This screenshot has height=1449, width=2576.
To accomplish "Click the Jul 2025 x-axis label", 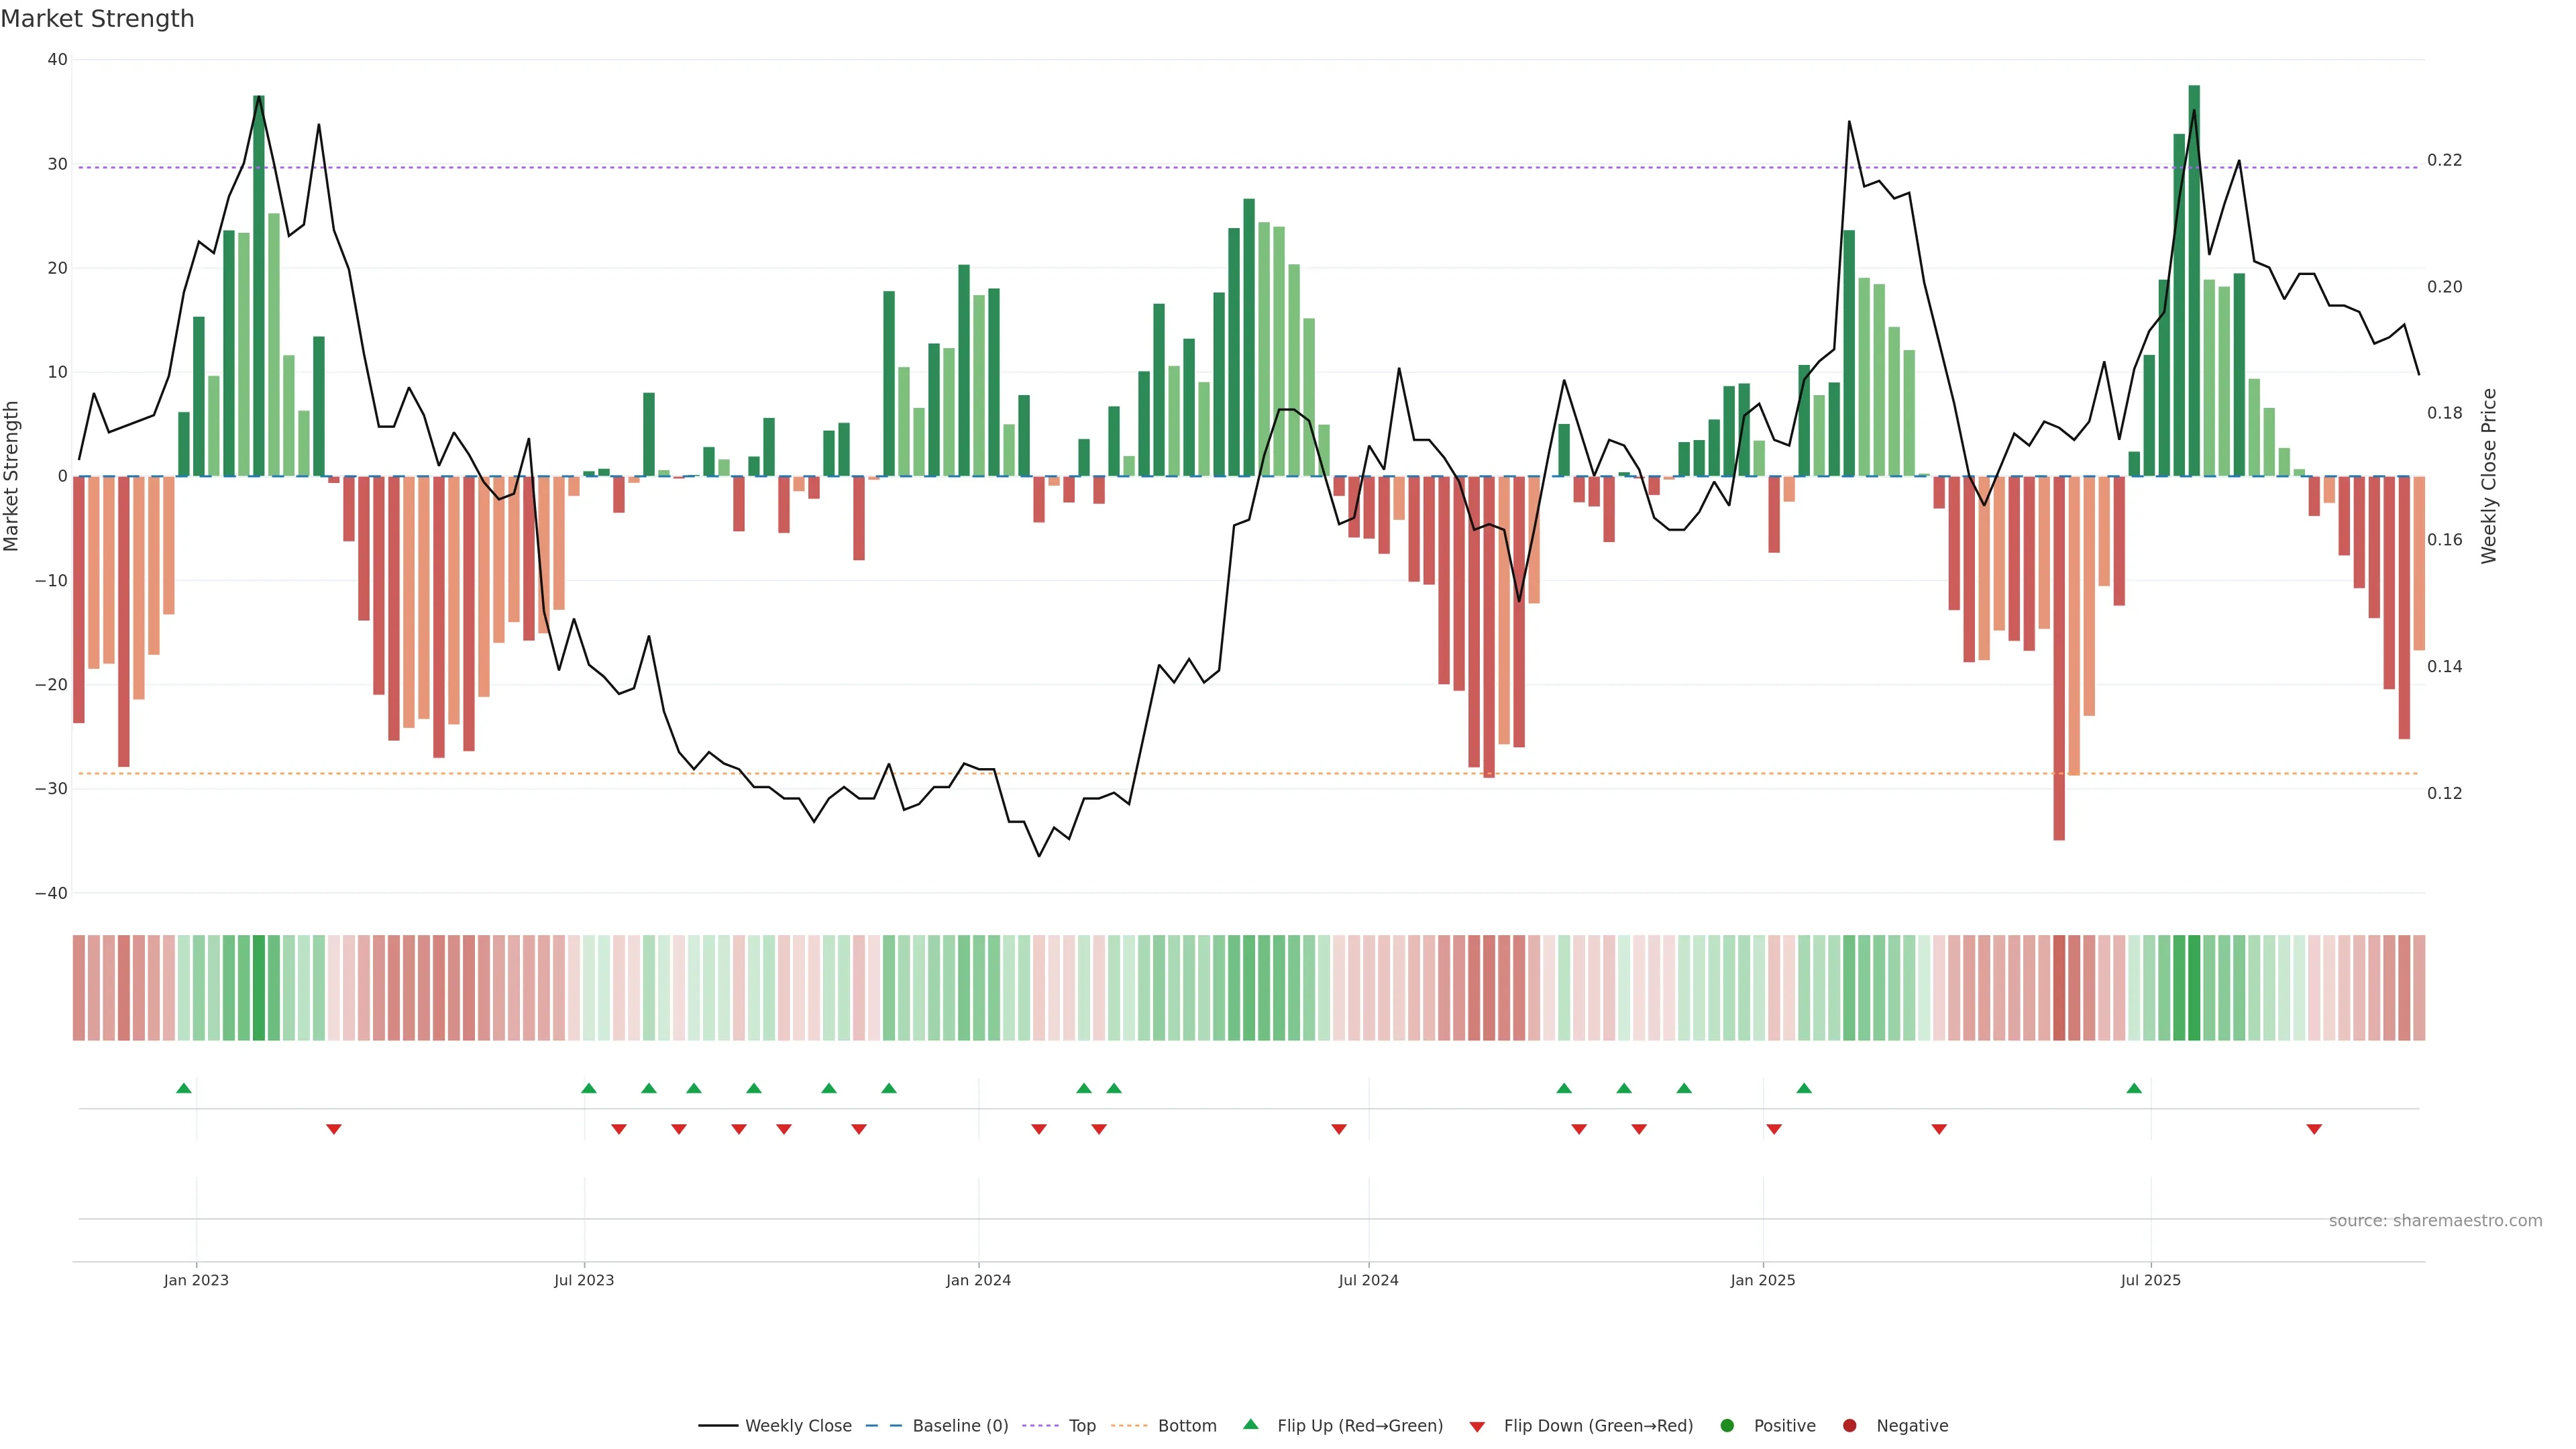I will click(2151, 1280).
